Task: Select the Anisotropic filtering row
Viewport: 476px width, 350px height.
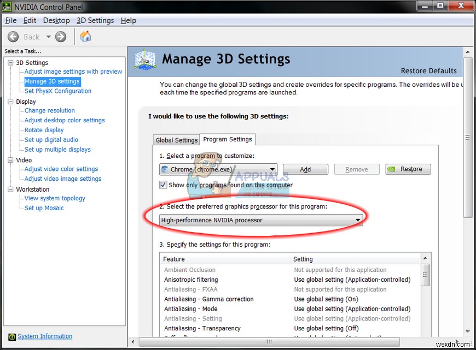Action: coord(290,280)
